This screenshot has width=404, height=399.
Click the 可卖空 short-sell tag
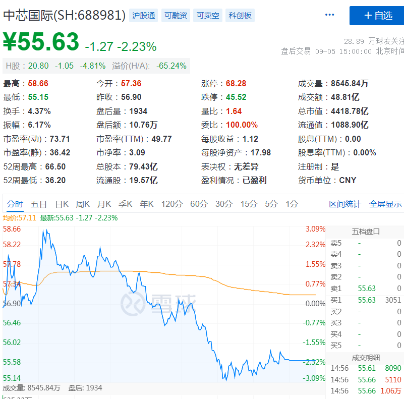pyautogui.click(x=207, y=16)
